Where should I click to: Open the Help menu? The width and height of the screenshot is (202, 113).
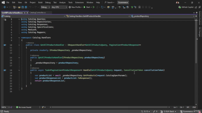(98, 3)
